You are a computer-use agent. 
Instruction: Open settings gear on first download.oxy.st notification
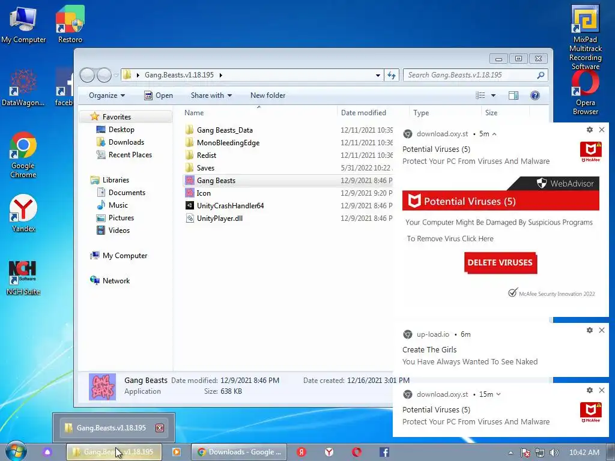coord(590,130)
